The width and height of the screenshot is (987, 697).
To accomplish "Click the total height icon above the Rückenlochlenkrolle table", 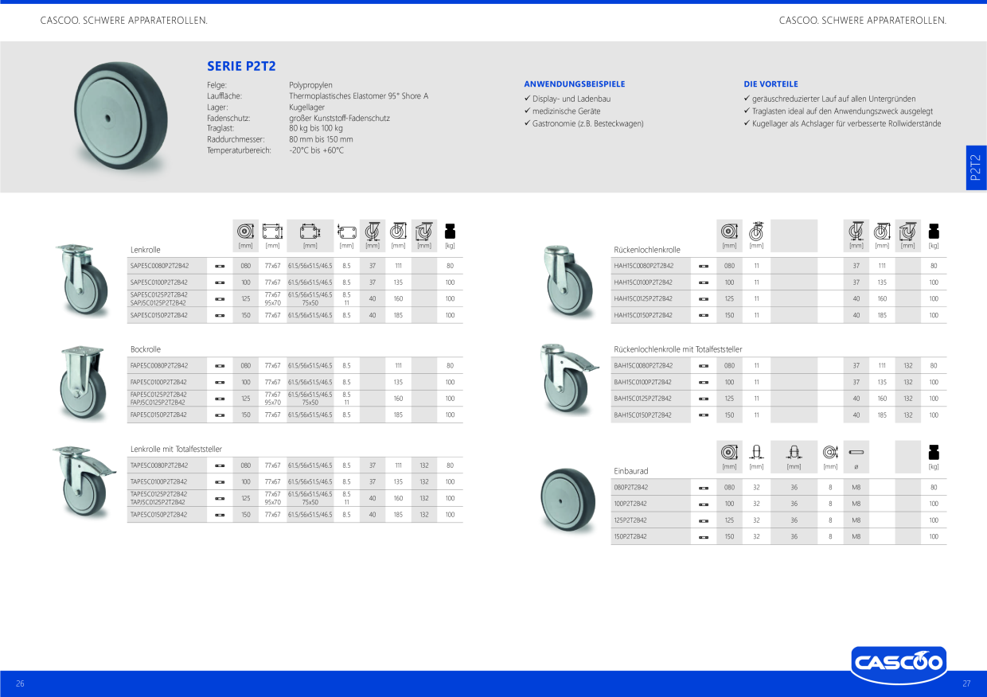I will (x=882, y=231).
